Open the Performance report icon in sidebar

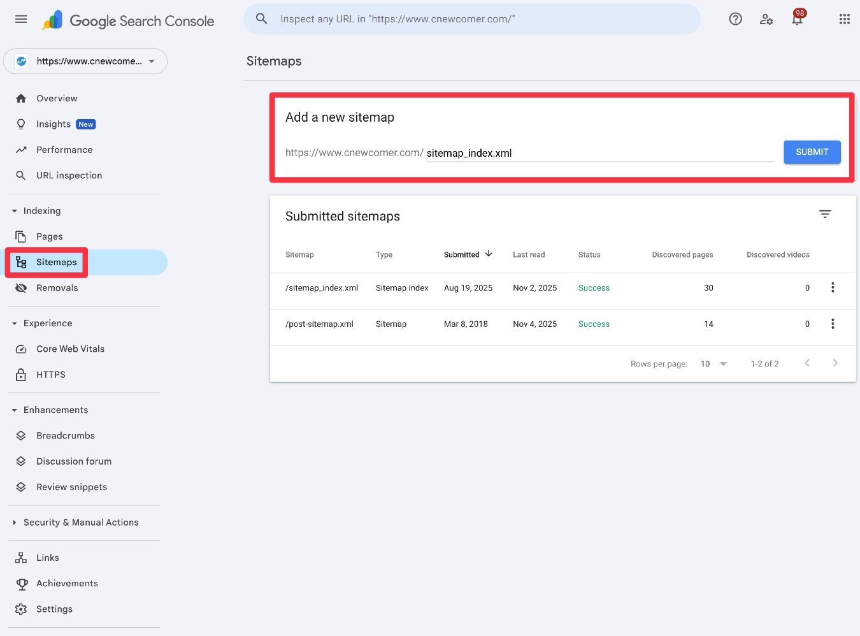pyautogui.click(x=21, y=149)
